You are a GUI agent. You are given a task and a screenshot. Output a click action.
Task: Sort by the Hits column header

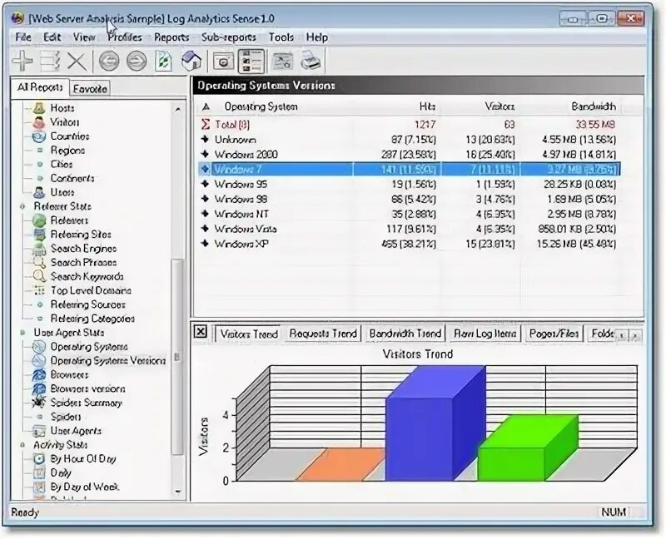point(427,106)
